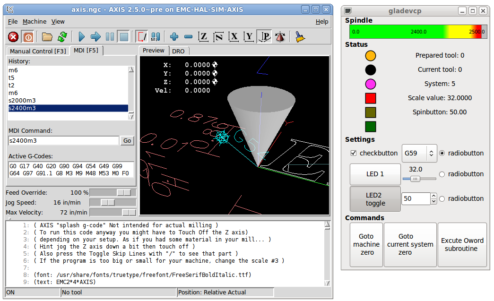Image resolution: width=494 pixels, height=301 pixels.
Task: Reload the current file
Action: point(62,37)
